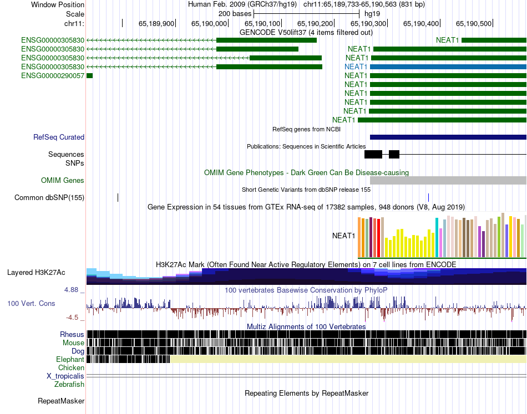Select the small ENSG00000290057 exon block
527x414 pixels.
pyautogui.click(x=90, y=76)
